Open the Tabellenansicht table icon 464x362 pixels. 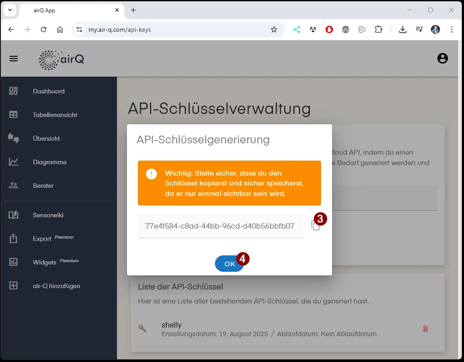(14, 115)
